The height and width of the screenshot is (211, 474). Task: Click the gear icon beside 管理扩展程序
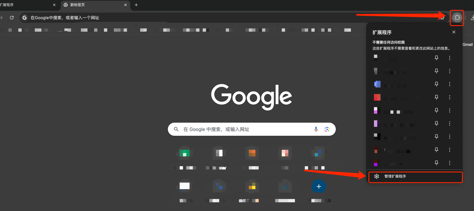pos(377,176)
